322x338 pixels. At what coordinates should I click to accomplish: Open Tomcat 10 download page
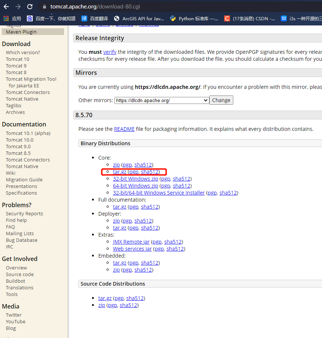click(17, 59)
